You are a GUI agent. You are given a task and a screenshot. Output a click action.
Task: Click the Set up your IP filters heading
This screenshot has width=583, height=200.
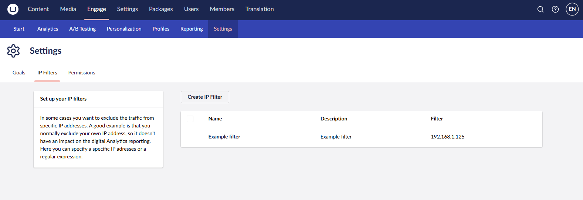pos(63,99)
